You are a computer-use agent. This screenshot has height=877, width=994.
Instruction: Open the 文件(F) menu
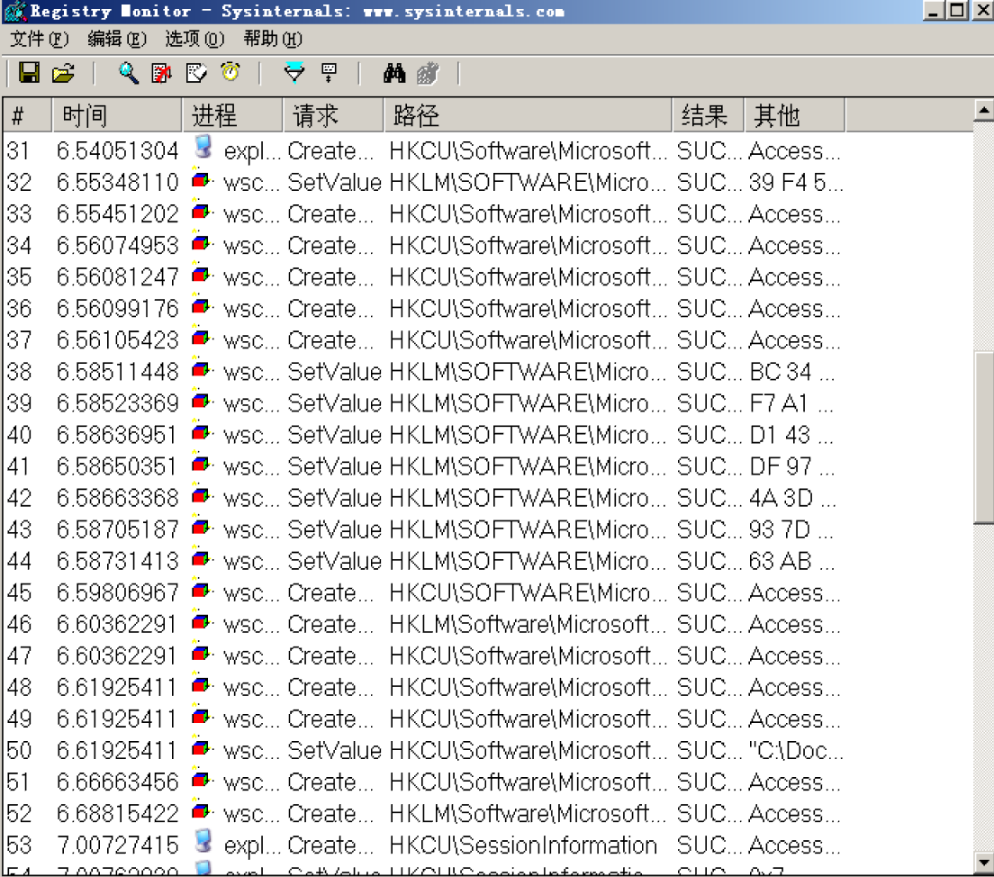(x=40, y=40)
